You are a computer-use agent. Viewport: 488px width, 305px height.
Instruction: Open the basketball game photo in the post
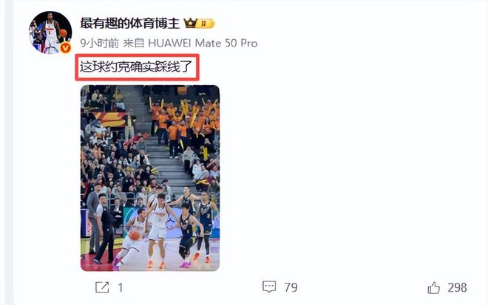(x=150, y=178)
